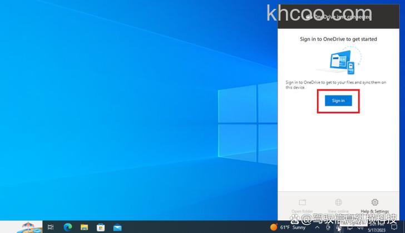405x233 pixels.
Task: Open the Mail app from the taskbar
Action: click(x=117, y=227)
